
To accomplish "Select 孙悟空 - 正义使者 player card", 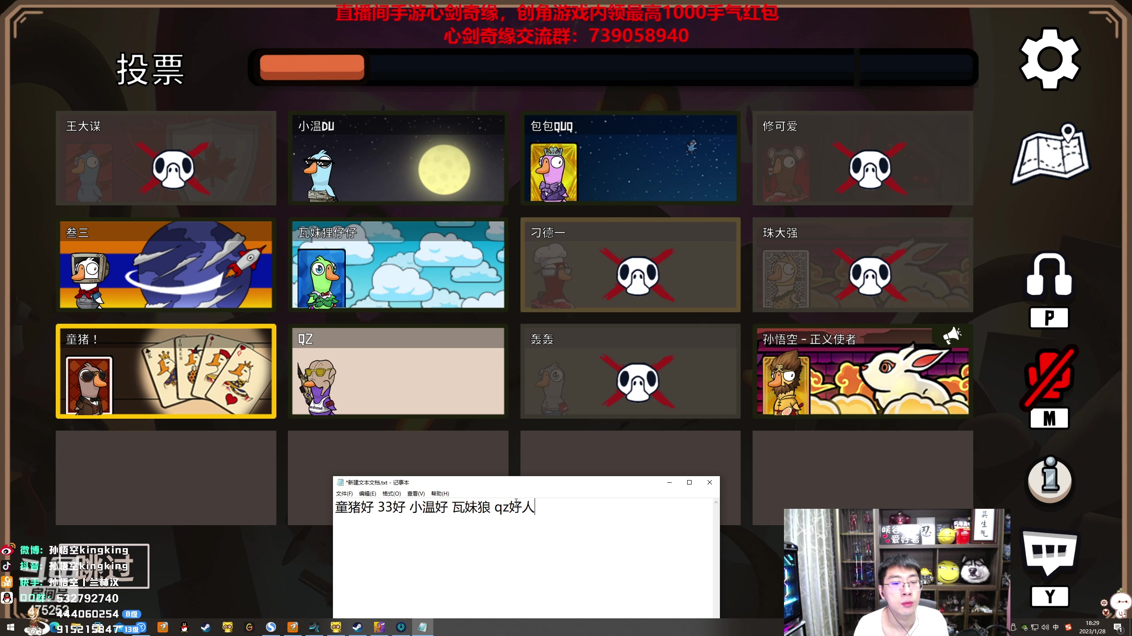I will pos(863,371).
